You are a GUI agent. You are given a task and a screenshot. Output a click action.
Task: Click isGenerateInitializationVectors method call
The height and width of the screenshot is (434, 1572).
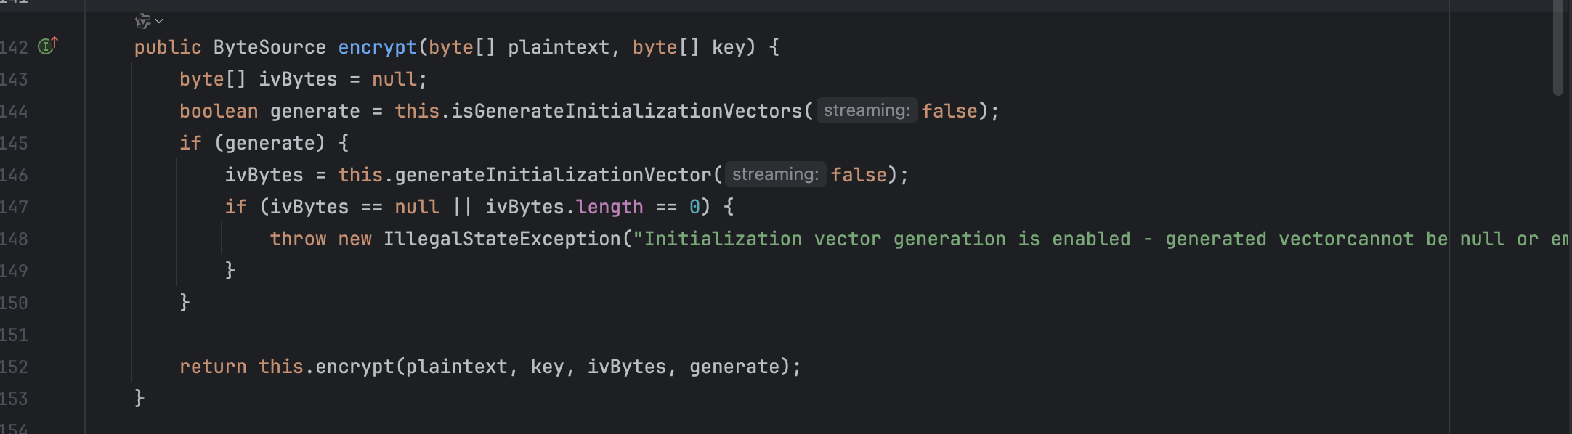(x=626, y=111)
